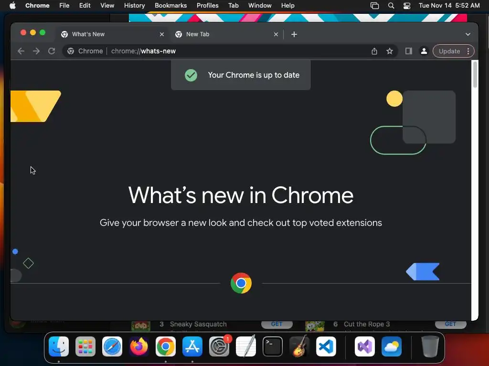Expand the tab search chevron

[468, 34]
